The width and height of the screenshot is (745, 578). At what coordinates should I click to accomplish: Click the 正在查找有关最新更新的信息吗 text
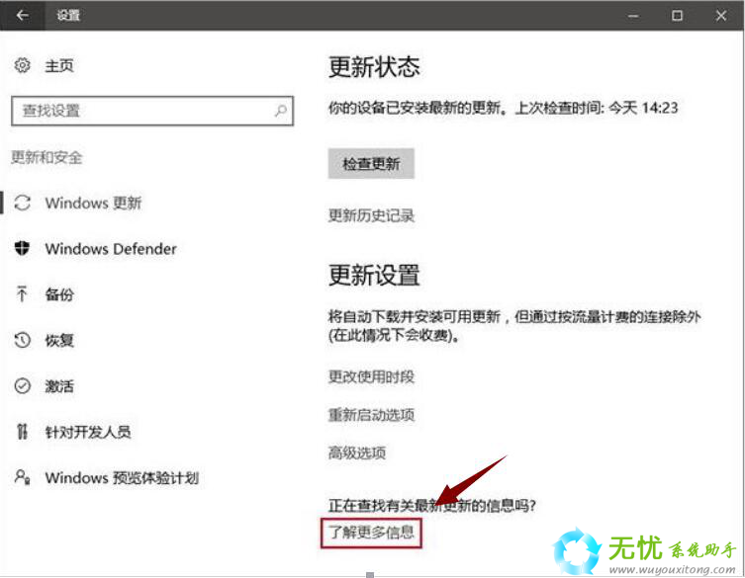[432, 506]
